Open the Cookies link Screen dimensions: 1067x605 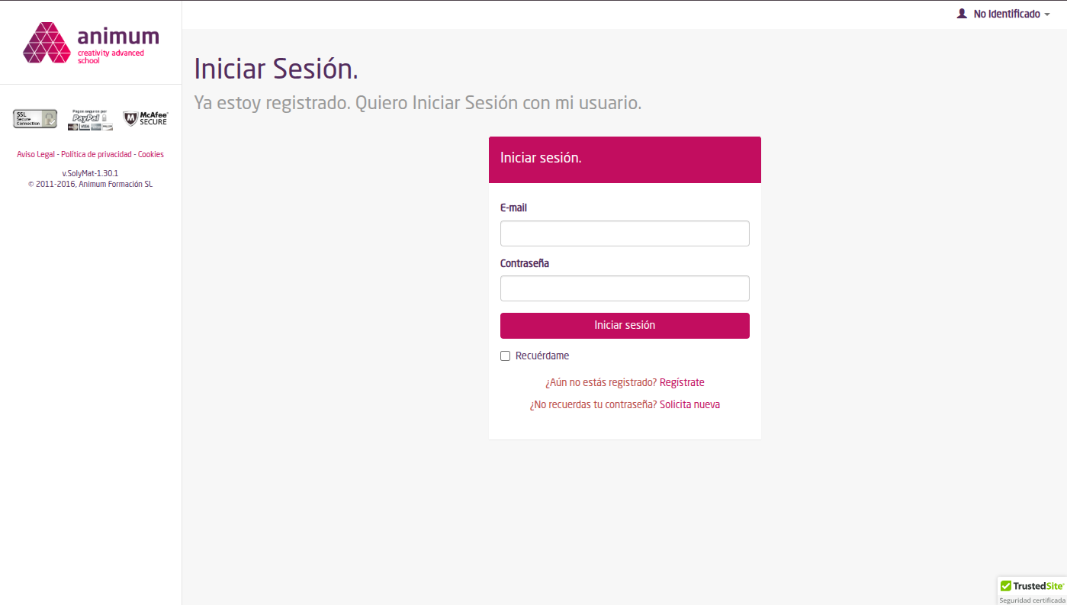point(151,154)
